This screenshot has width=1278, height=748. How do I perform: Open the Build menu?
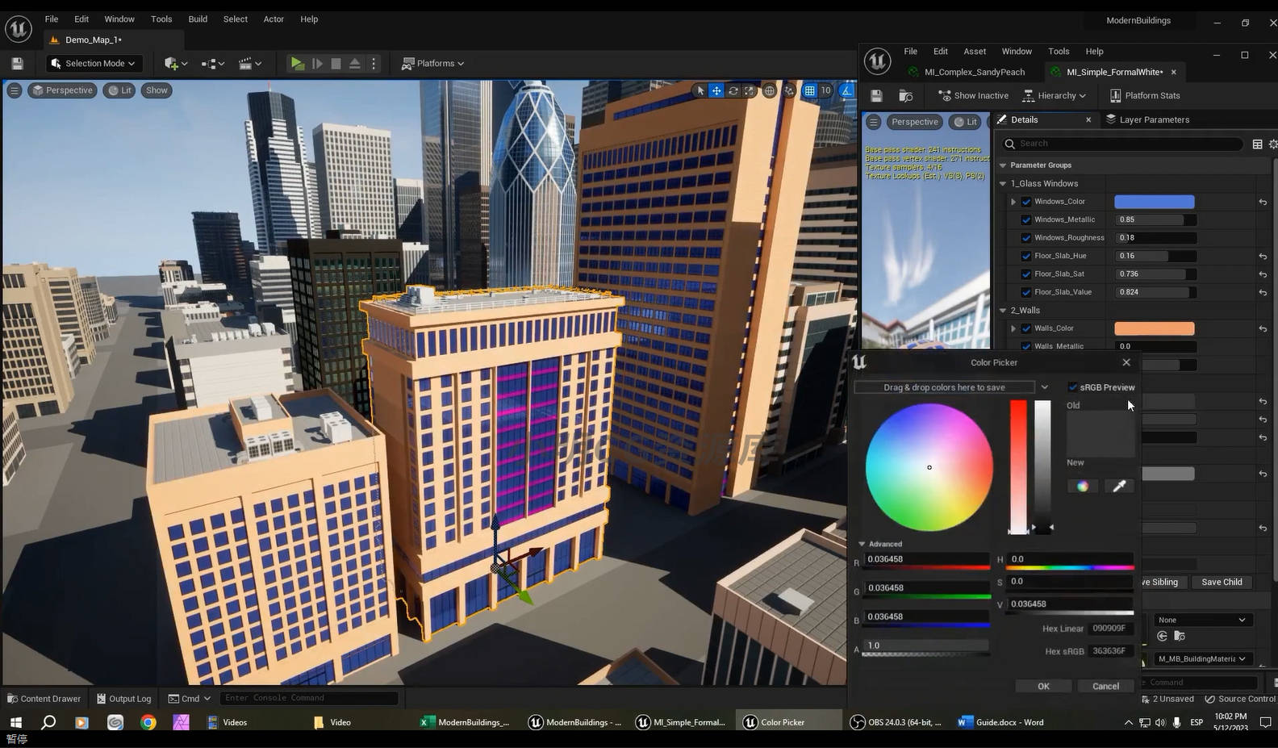pos(198,19)
